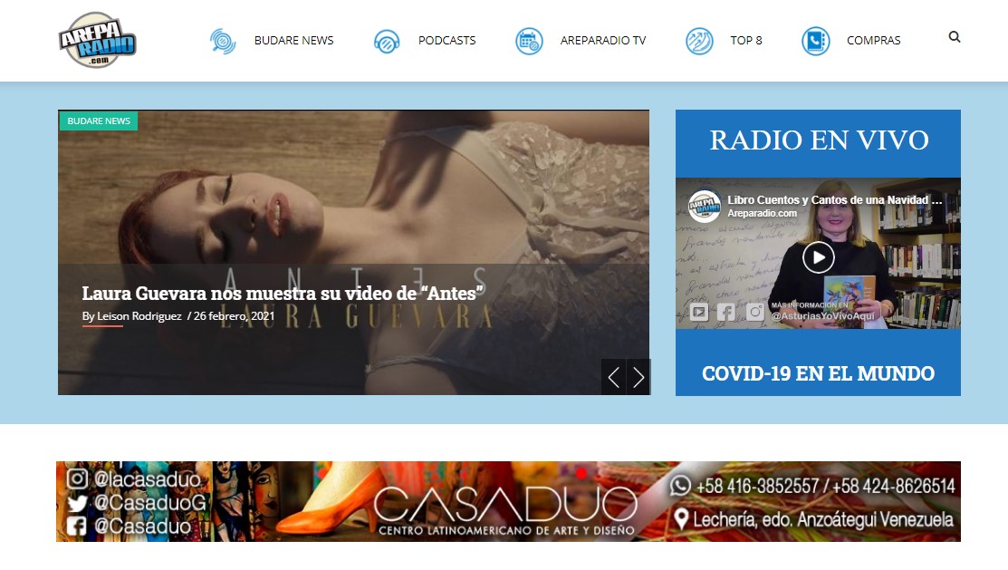Open the COMPRAS menu item
1008x570 pixels.
pyautogui.click(x=873, y=41)
